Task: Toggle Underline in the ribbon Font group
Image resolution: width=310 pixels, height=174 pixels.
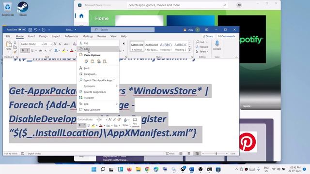Action: point(32,50)
